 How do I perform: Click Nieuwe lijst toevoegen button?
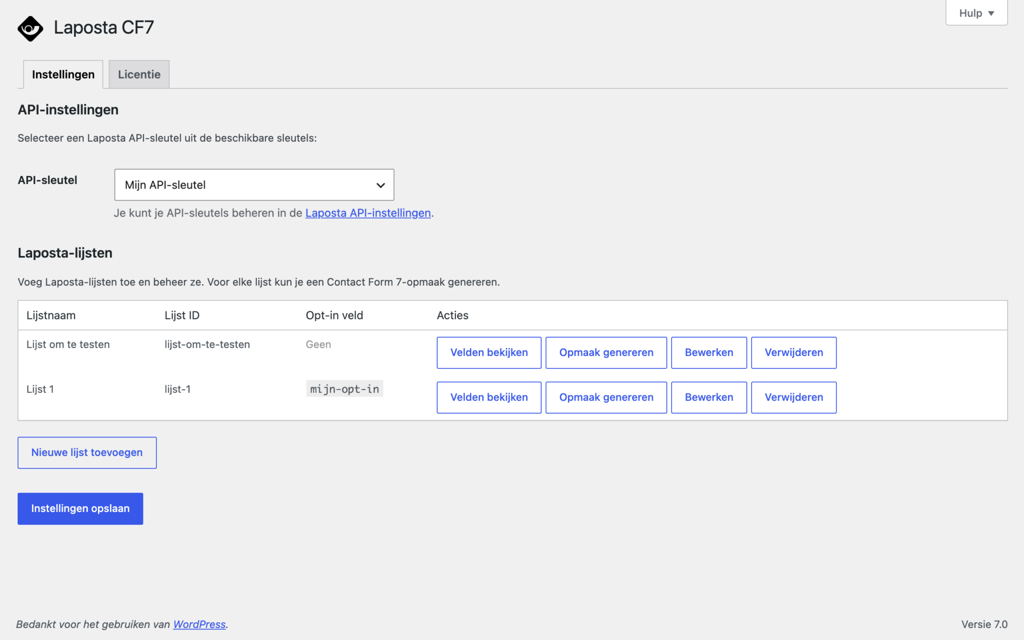(x=87, y=452)
